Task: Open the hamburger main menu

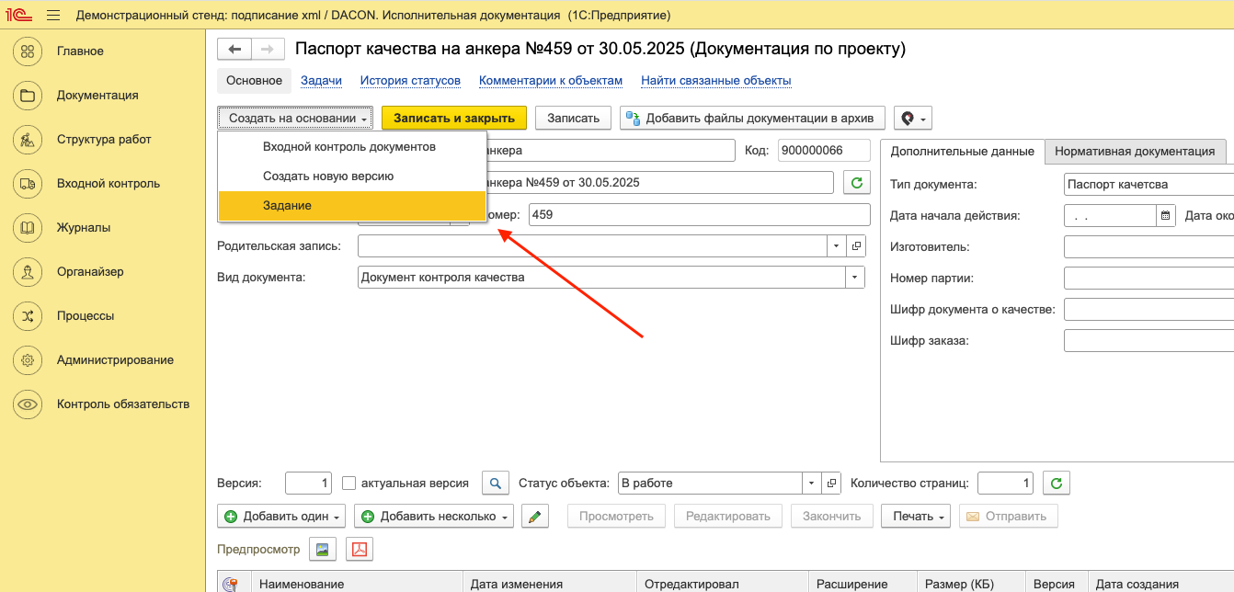Action: point(52,16)
